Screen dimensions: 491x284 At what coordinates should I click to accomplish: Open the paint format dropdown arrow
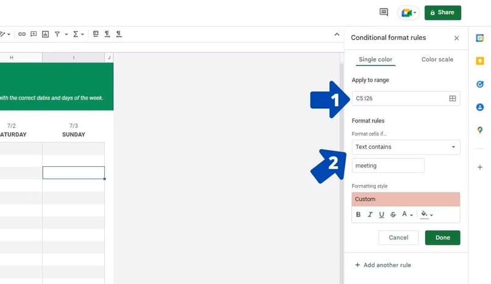[9, 34]
